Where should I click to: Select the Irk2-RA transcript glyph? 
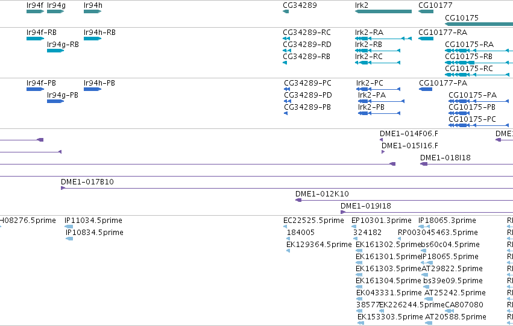click(383, 39)
